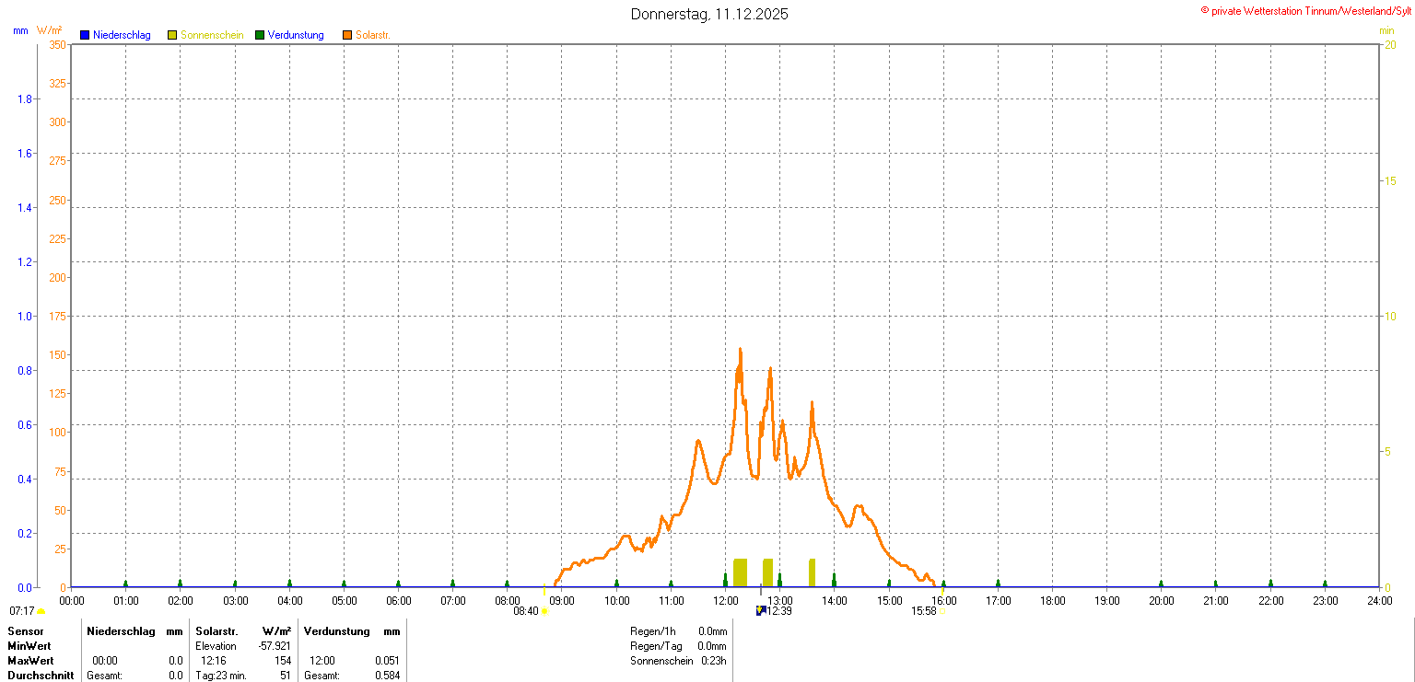The height and width of the screenshot is (682, 1415).
Task: Click the Sonnenschein legend label
Action: pos(212,35)
